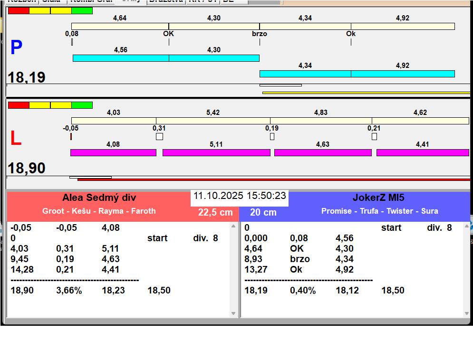
Task: Select the magenta 5,11 split bar in lane L
Action: tap(216, 152)
